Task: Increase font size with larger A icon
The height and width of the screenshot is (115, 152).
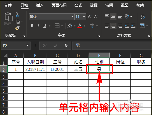Action: [x=90, y=16]
